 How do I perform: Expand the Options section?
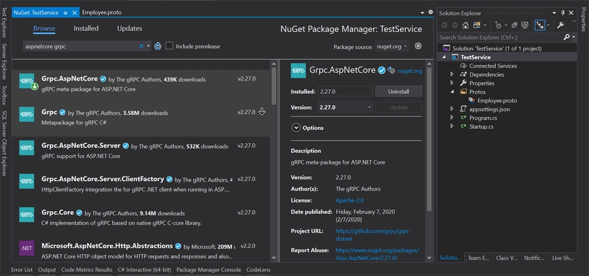point(296,128)
